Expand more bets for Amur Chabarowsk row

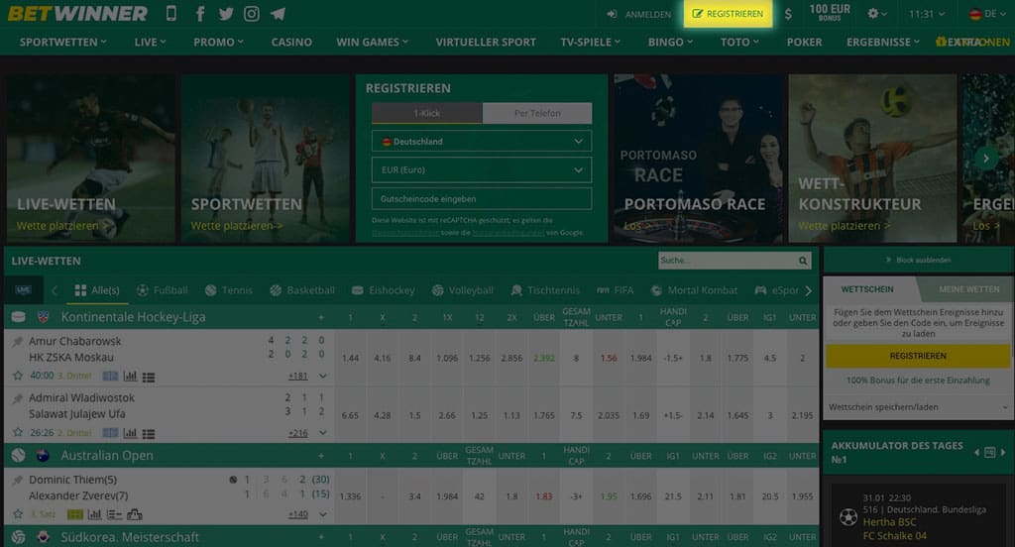click(x=322, y=377)
